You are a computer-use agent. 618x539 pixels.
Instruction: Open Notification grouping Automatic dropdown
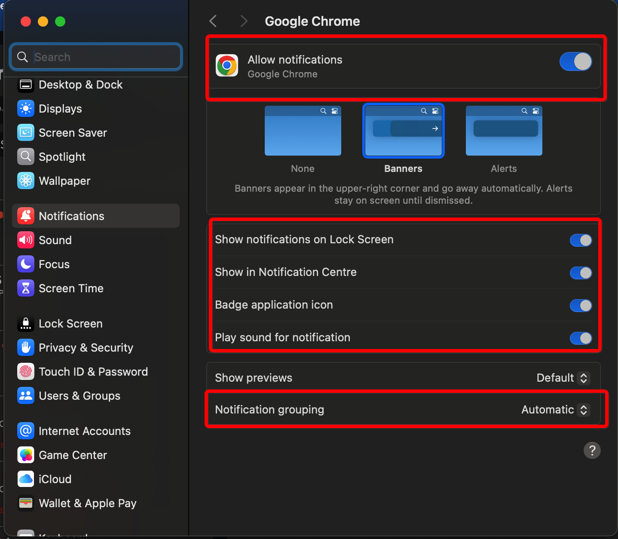coord(555,410)
